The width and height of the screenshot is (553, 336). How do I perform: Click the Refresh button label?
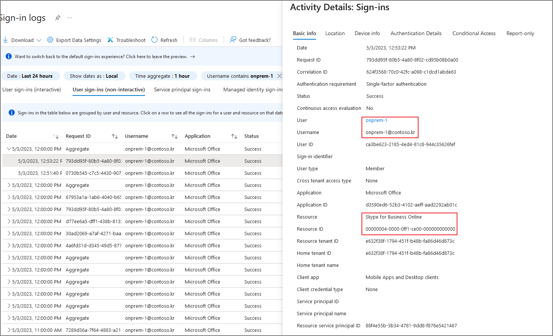tap(169, 40)
